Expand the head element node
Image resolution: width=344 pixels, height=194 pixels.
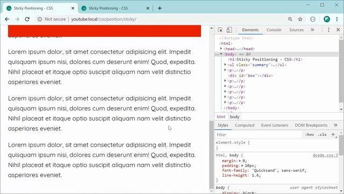pyautogui.click(x=221, y=48)
